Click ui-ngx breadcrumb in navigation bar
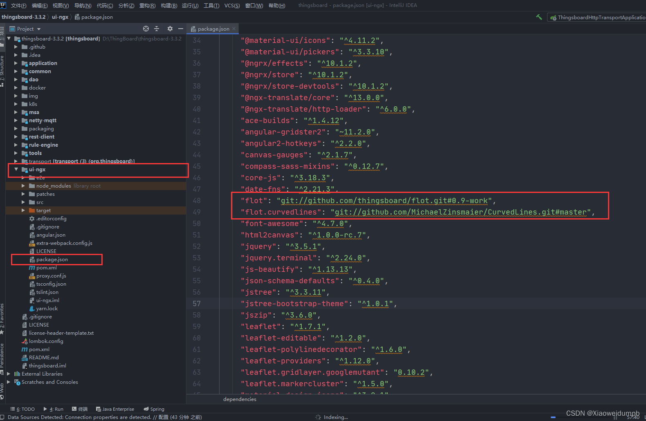646x421 pixels. pos(60,17)
